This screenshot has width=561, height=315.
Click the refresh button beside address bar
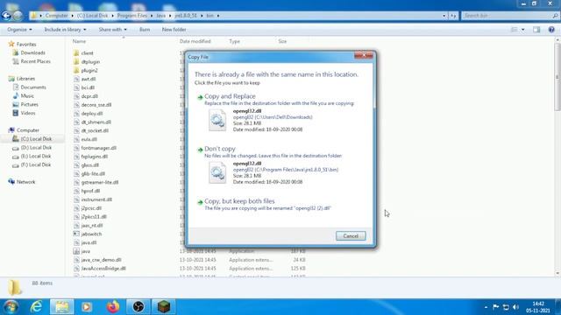coord(453,16)
